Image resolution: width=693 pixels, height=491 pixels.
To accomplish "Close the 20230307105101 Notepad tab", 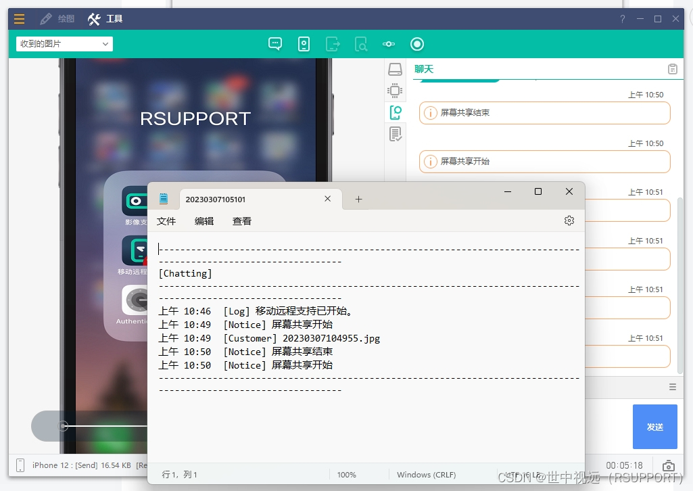I will coord(327,199).
